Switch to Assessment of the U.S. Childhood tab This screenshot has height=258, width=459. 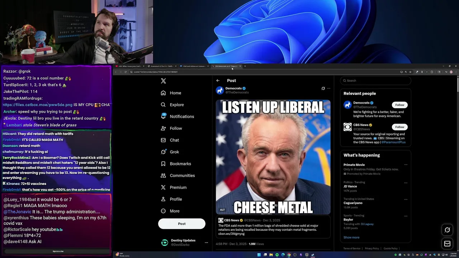[x=162, y=66]
